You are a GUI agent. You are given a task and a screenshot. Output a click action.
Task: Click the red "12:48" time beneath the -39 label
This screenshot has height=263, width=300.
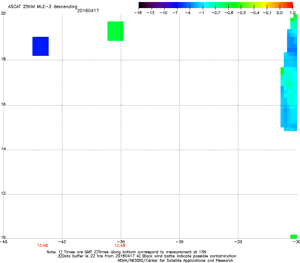pyautogui.click(x=120, y=246)
